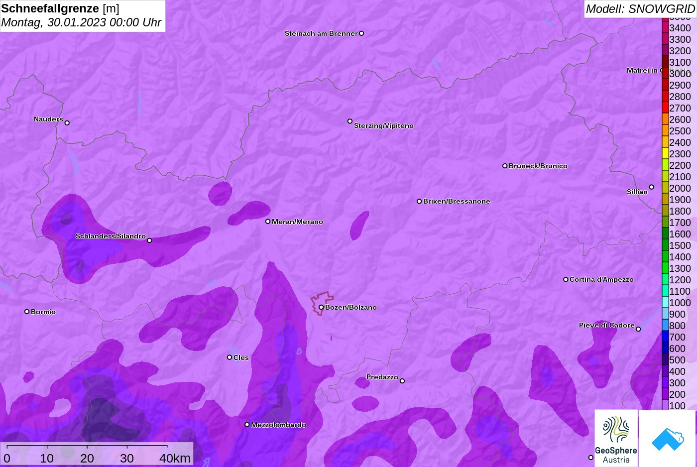Screen dimensions: 697x467
Task: Click the Nauders marker dot
Action: click(67, 123)
